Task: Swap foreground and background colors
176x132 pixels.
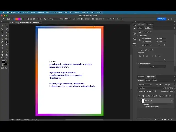Action: point(7,61)
